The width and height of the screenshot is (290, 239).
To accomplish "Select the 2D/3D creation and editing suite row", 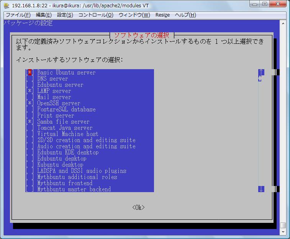I will click(90, 140).
